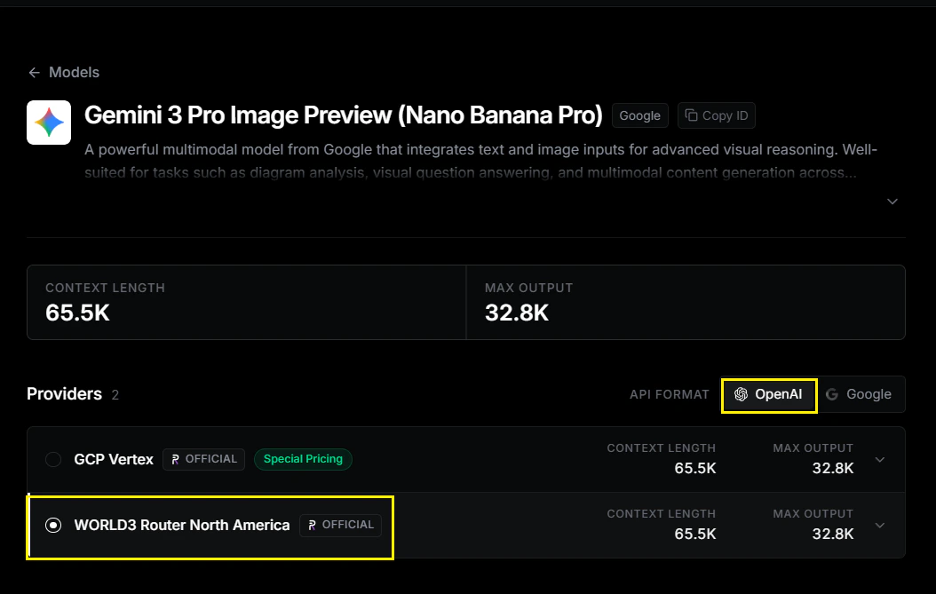Click OFFICIAL badge beside WORLD3 Router
Screen dimensions: 936x594
[x=341, y=525]
